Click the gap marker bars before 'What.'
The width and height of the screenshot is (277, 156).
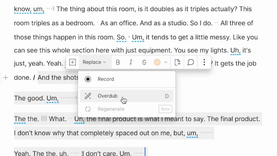click(x=44, y=118)
